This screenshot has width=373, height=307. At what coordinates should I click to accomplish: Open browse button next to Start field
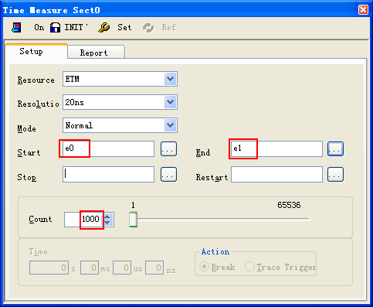(x=168, y=148)
